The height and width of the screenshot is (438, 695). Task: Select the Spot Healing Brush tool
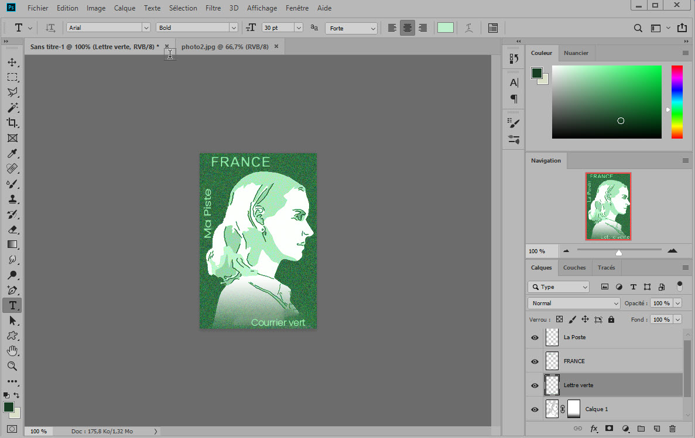tap(12, 168)
